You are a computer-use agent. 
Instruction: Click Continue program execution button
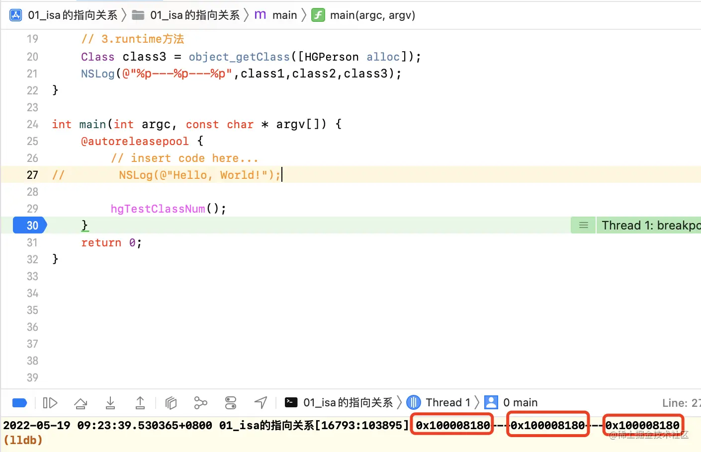50,403
